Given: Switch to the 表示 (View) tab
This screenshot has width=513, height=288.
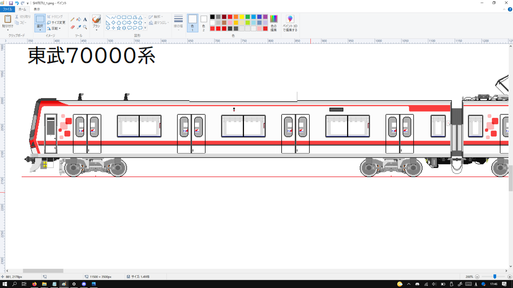Looking at the screenshot, I should 37,9.
